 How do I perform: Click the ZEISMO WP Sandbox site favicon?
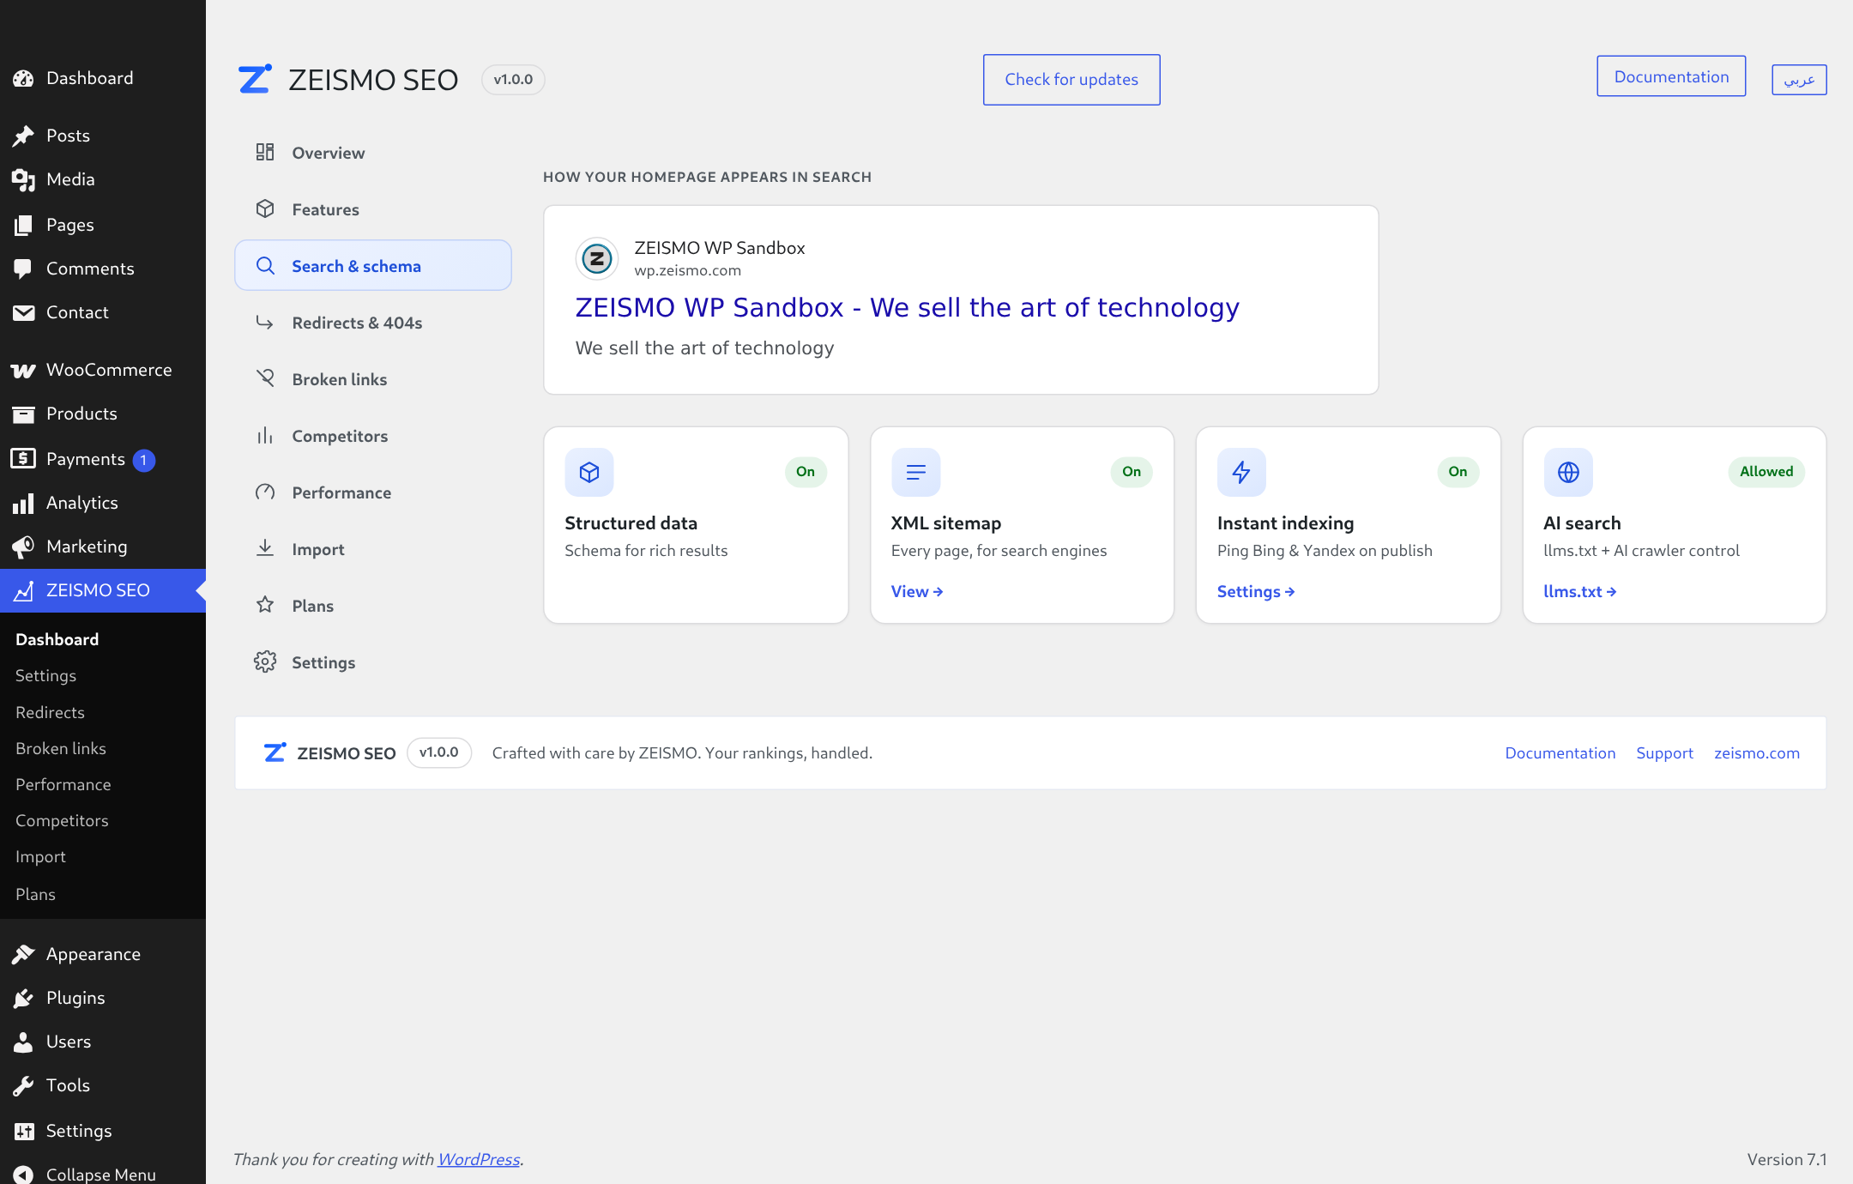(x=597, y=258)
